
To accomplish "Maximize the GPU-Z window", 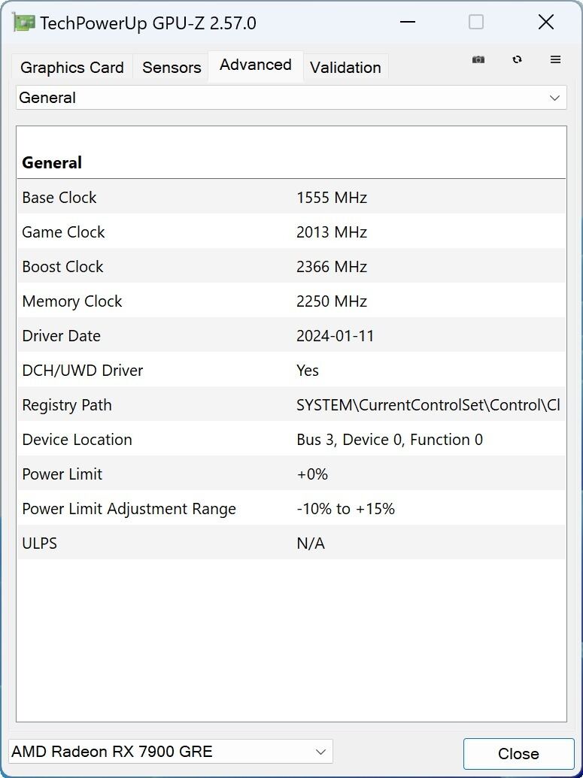I will [x=476, y=23].
